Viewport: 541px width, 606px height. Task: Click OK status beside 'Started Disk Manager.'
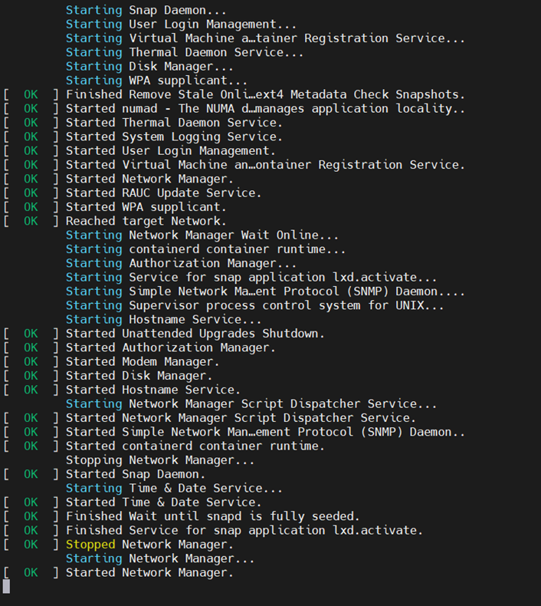pos(31,376)
